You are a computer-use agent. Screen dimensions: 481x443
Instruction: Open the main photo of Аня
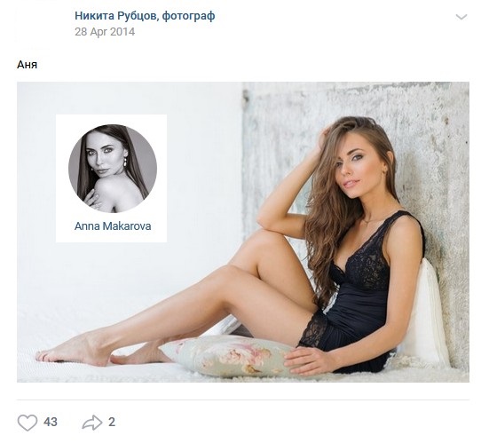(x=243, y=232)
